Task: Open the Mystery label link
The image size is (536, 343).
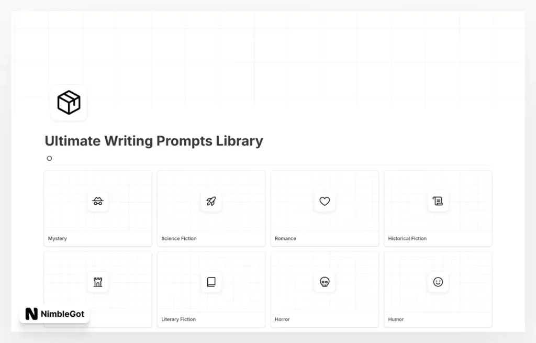Action: (x=58, y=239)
